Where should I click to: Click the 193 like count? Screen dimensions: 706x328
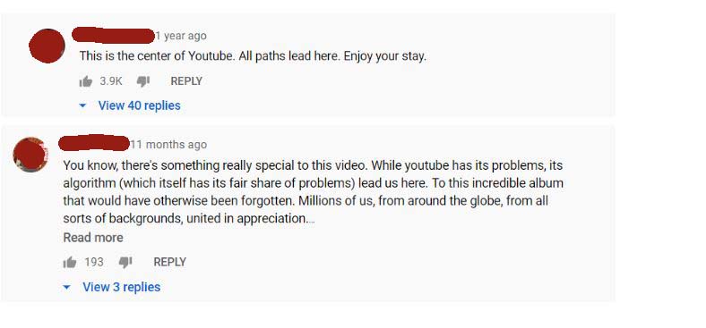94,262
